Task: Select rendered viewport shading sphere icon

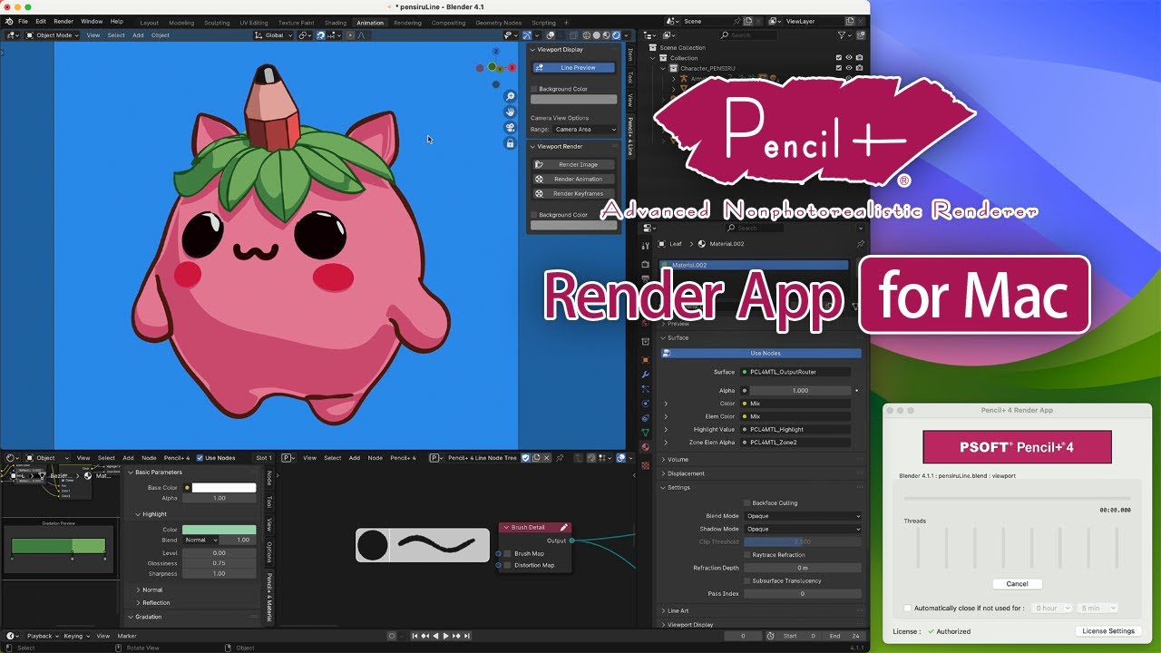Action: (616, 35)
